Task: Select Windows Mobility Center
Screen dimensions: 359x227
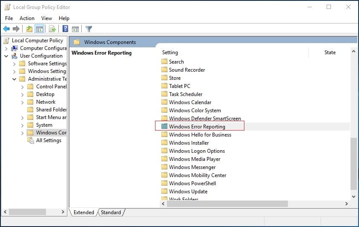Action: point(198,175)
